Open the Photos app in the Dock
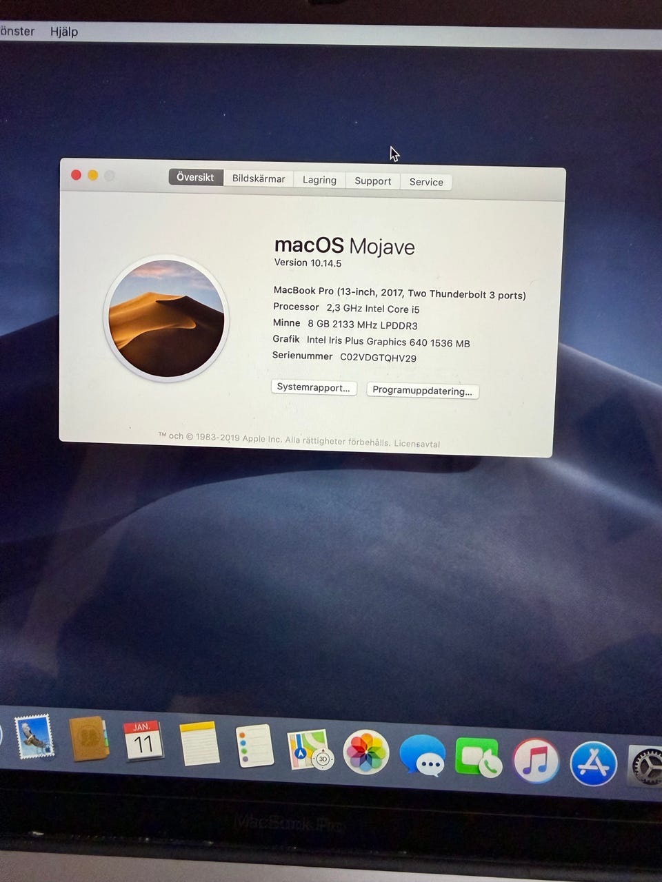Screen dimensions: 662x882 point(366,752)
